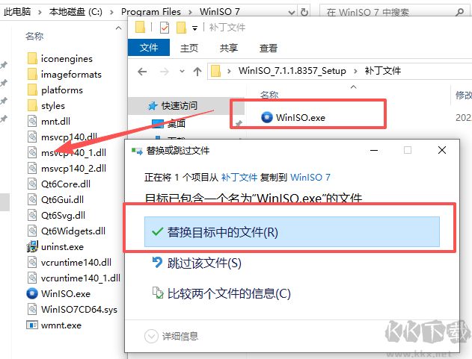Click the mnt.dll file icon

(32, 121)
